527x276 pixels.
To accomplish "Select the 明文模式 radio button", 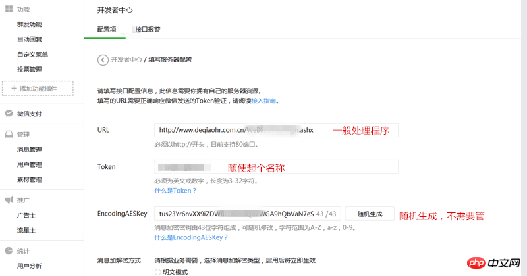I will click(x=158, y=271).
